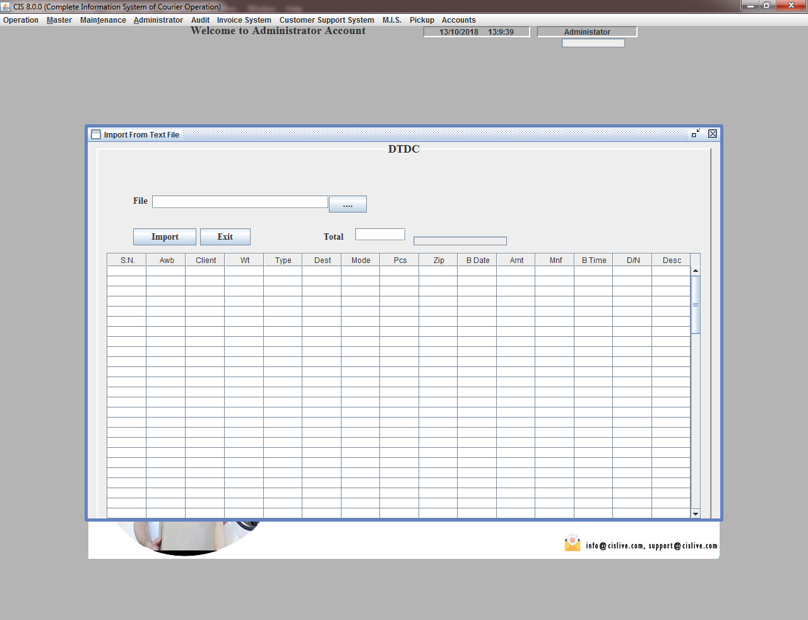Close the Import From Text File internal frame
The width and height of the screenshot is (808, 620).
click(713, 134)
